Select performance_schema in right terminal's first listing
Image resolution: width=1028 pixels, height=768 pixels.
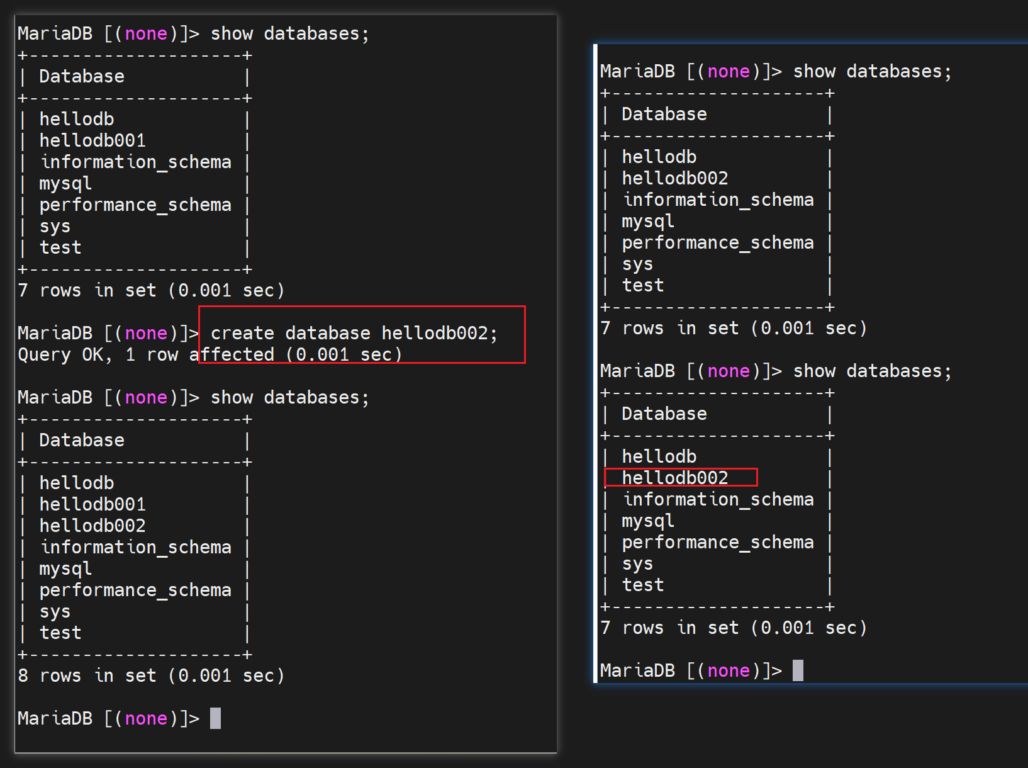click(718, 242)
